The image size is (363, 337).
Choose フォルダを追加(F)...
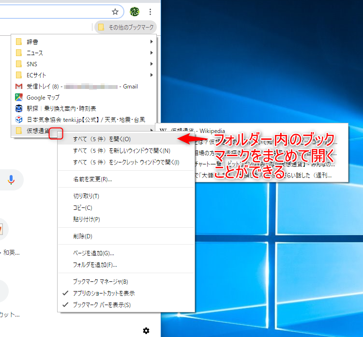(x=126, y=265)
